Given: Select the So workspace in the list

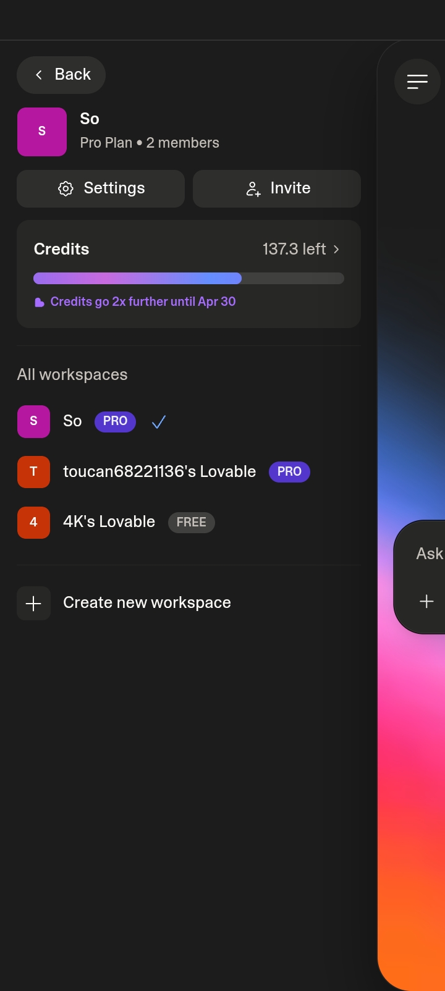Looking at the screenshot, I should (x=189, y=421).
